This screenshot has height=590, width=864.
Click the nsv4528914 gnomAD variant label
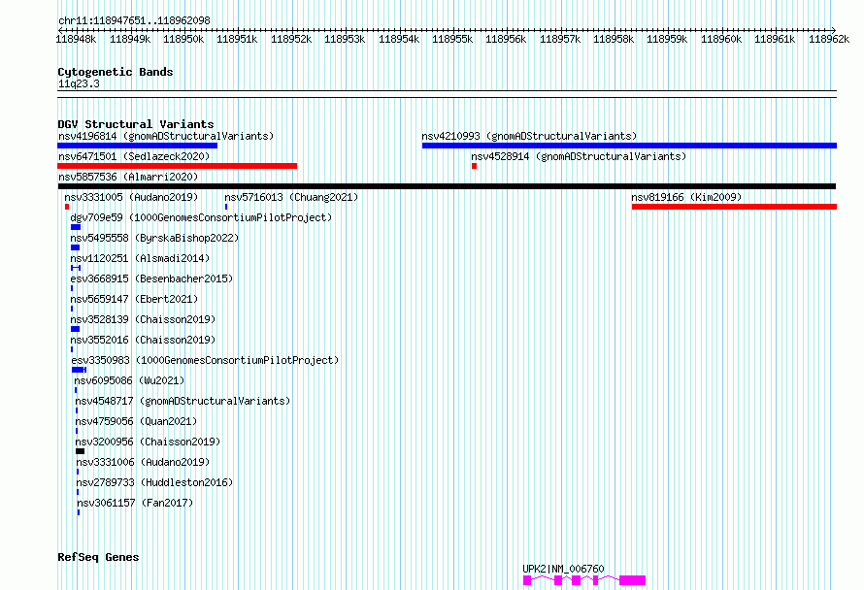pyautogui.click(x=579, y=156)
